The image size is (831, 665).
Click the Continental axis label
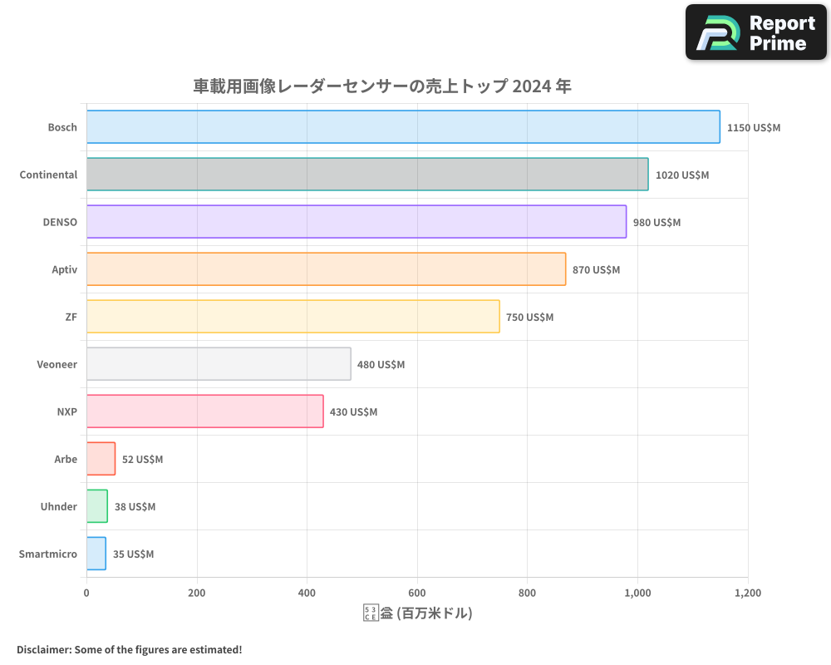point(48,175)
